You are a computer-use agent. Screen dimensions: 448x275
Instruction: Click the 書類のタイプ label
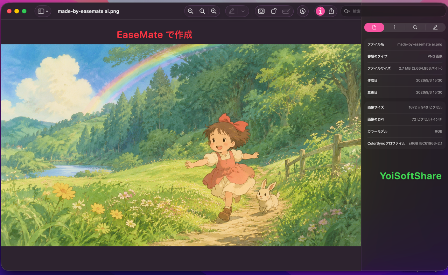(377, 56)
